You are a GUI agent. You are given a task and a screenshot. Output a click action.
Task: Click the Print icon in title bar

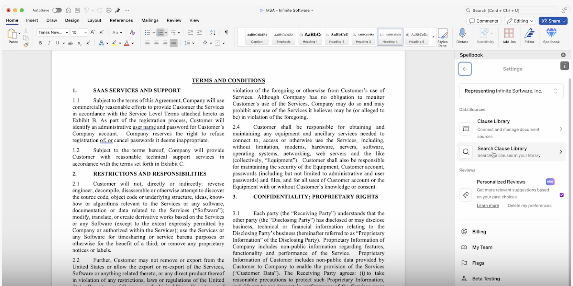pos(109,10)
